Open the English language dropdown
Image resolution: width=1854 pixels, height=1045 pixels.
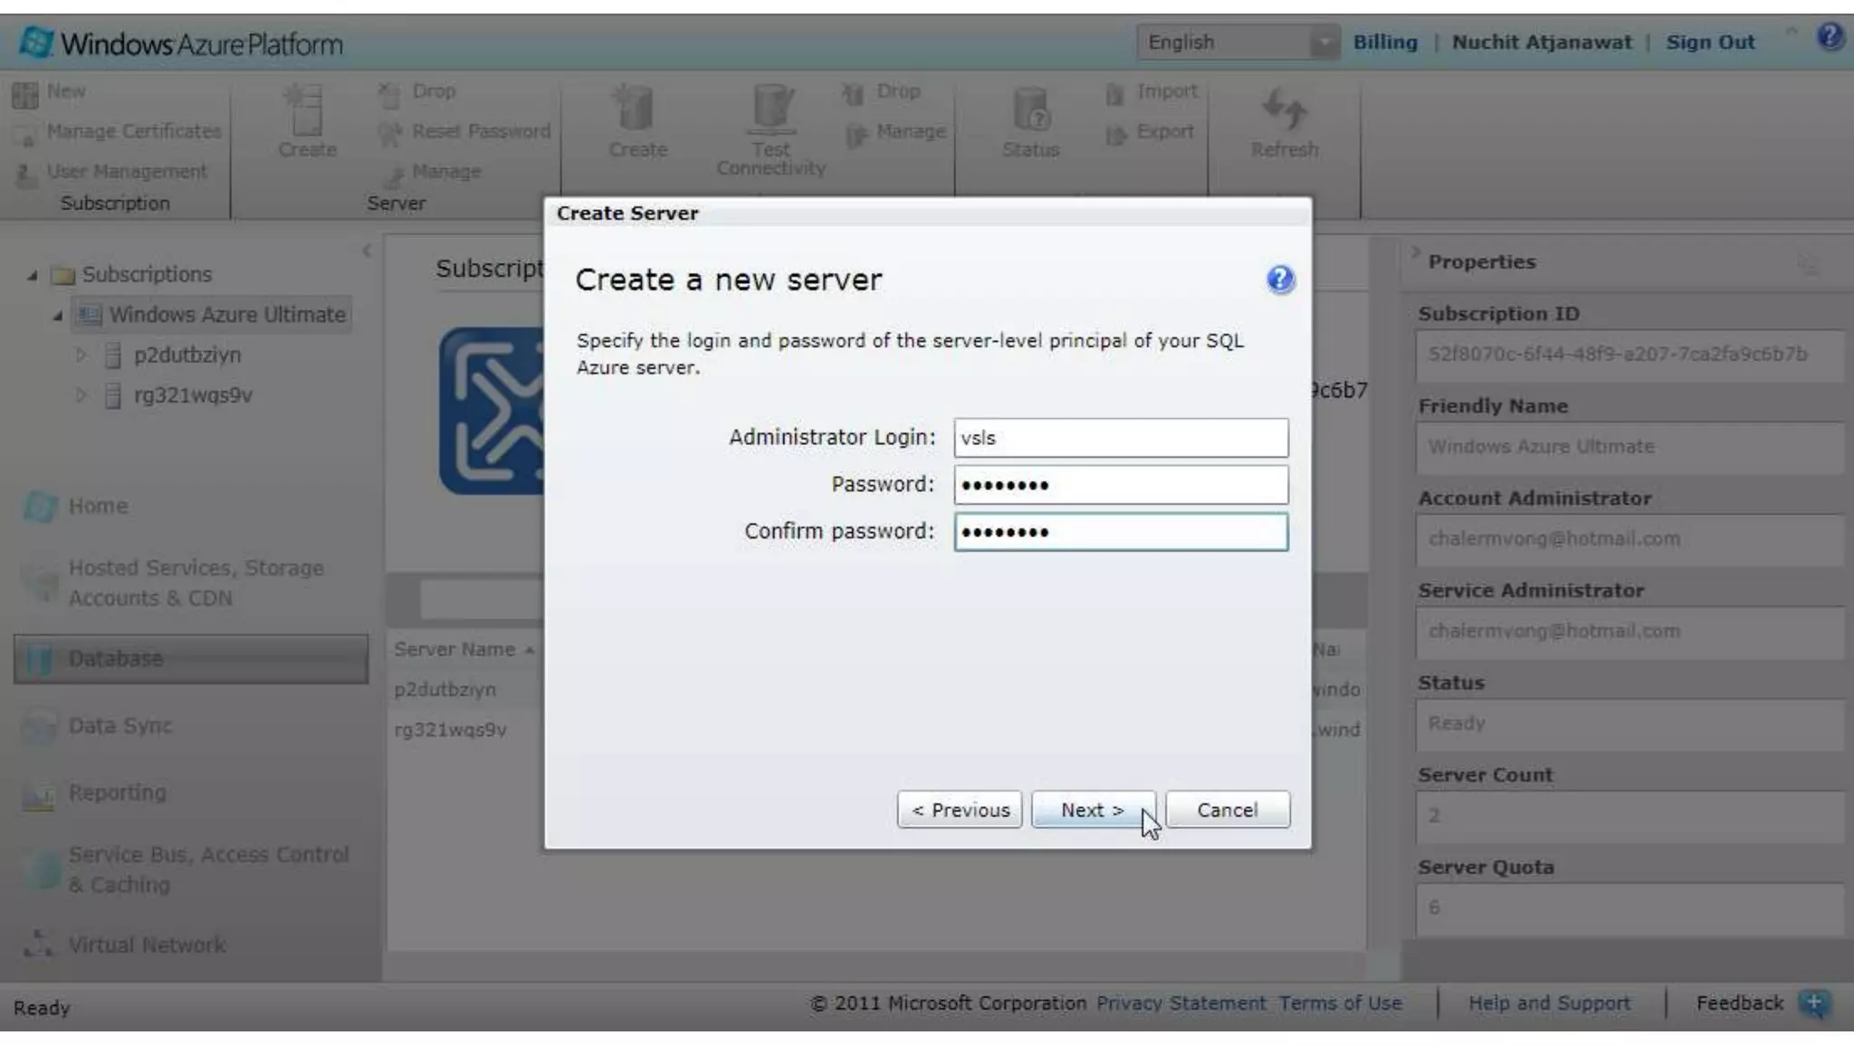1324,43
